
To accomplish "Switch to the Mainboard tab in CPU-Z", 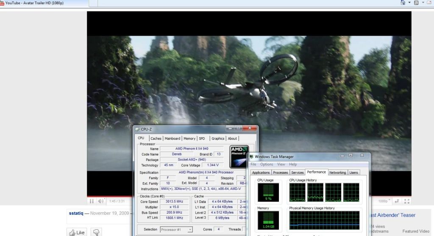I will tap(172, 138).
